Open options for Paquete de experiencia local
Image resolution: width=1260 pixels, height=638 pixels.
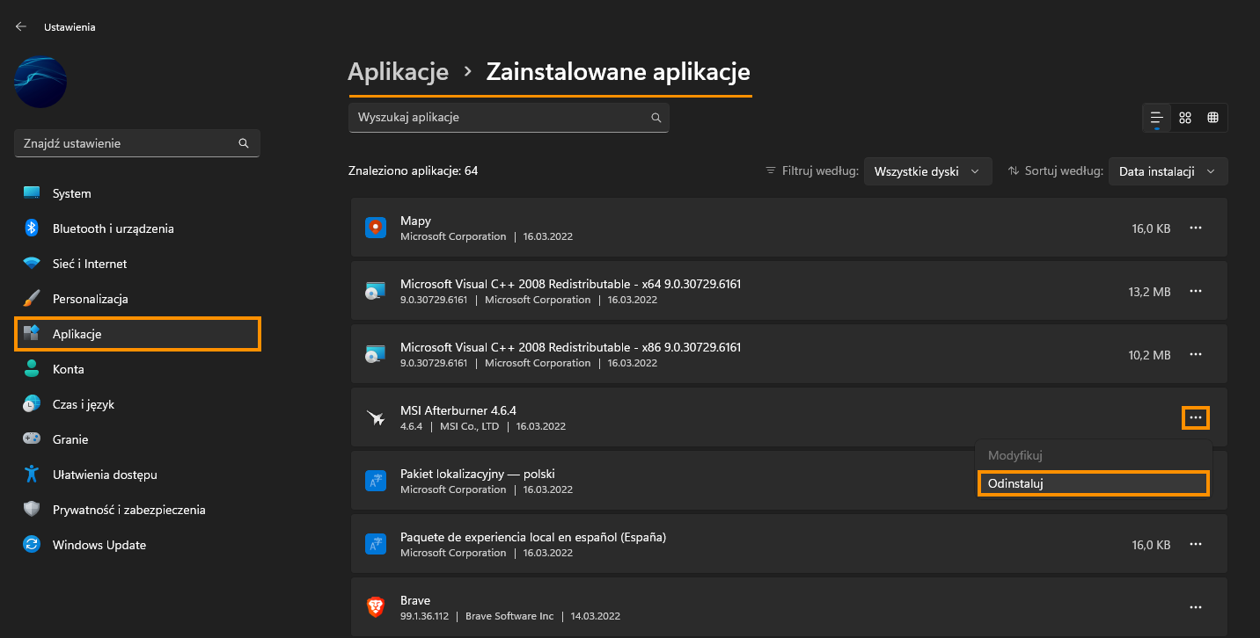(1196, 544)
